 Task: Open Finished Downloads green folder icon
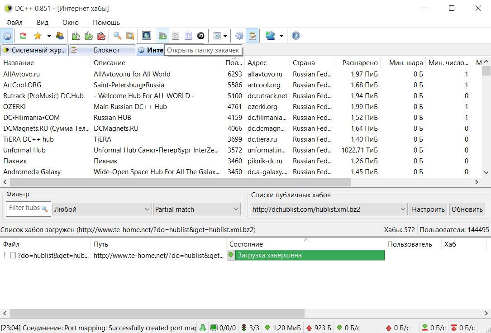[x=89, y=36]
